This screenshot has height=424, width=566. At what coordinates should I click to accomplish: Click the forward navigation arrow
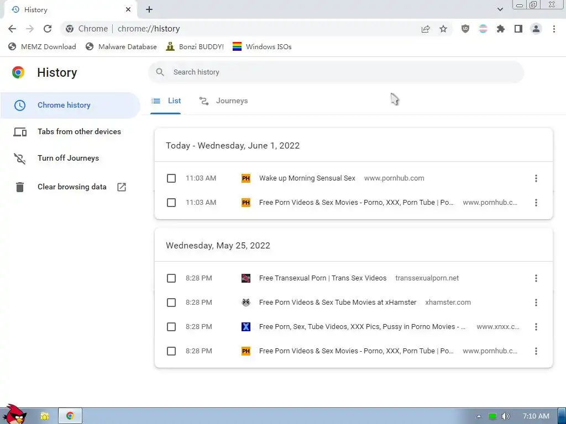tap(30, 29)
